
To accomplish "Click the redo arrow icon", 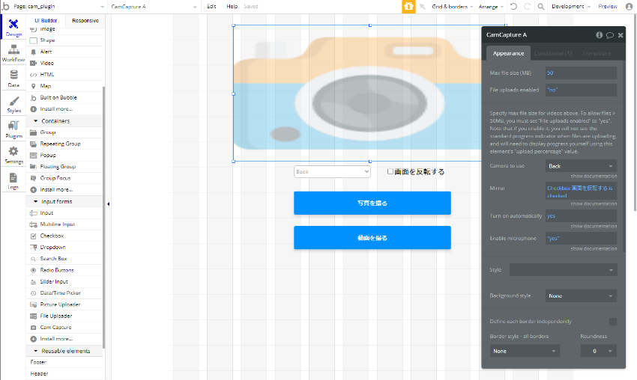I will pos(528,7).
